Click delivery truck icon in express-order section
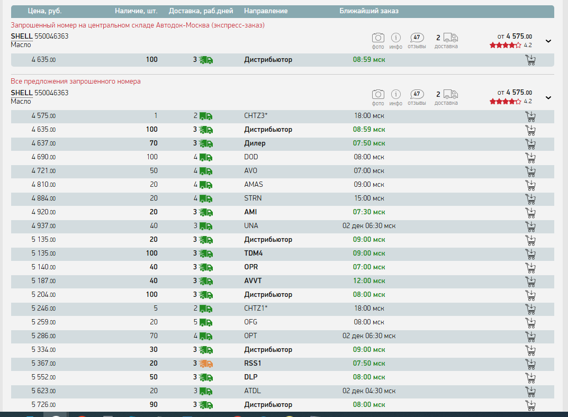 coord(450,38)
